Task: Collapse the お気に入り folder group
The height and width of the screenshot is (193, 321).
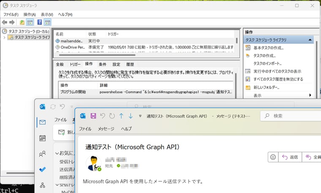Action: [57, 153]
